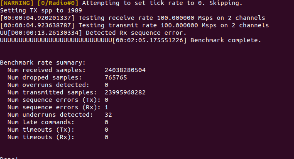Click 'Num sequence errors (Rx):' label

pos(54,107)
